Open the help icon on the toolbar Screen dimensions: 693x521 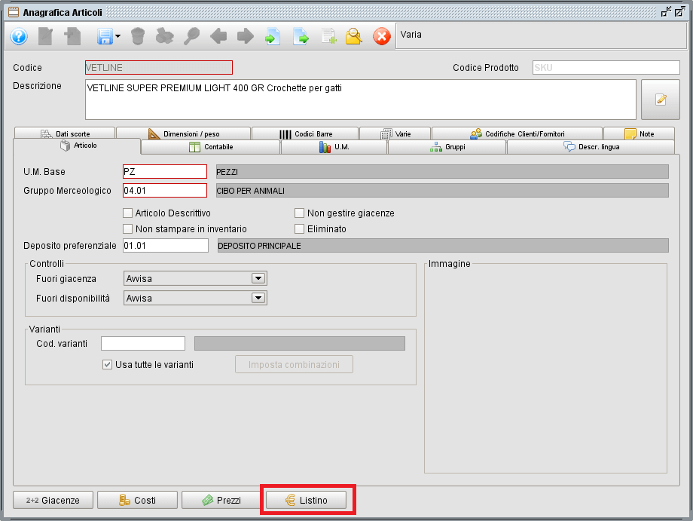point(17,35)
